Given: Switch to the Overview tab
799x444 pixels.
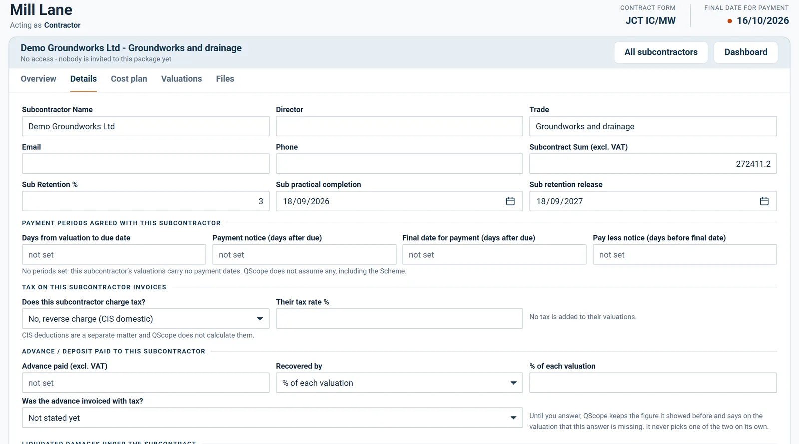Looking at the screenshot, I should (38, 79).
